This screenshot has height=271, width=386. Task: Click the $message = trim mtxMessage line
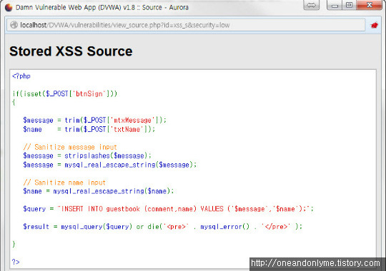95,120
